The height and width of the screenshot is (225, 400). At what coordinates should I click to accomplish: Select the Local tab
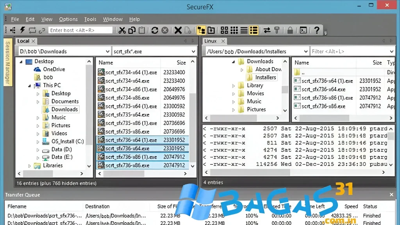pyautogui.click(x=23, y=41)
